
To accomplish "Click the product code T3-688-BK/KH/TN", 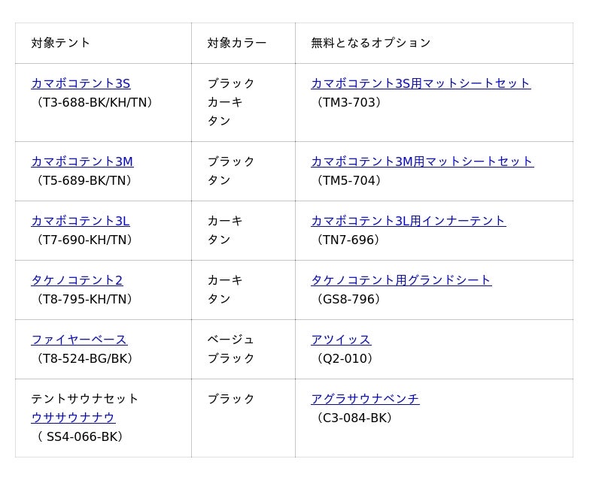I will pyautogui.click(x=94, y=102).
